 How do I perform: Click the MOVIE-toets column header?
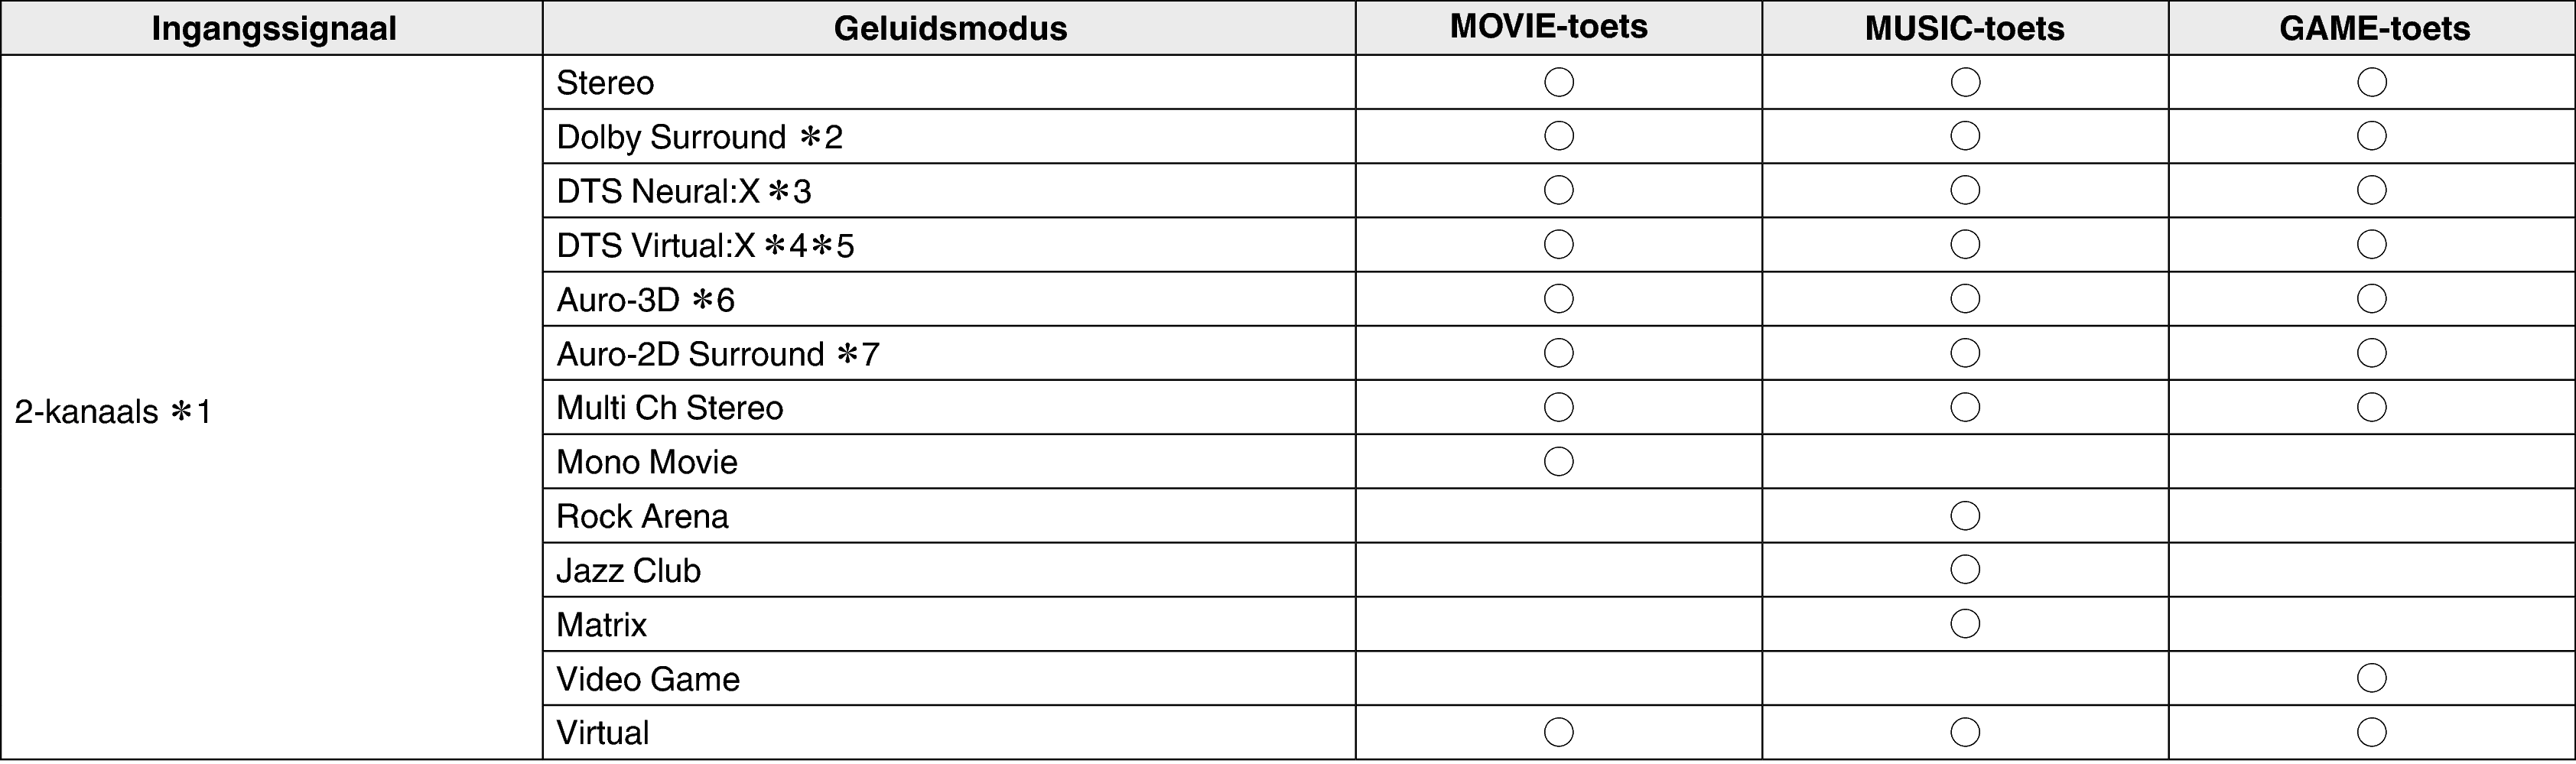[x=1548, y=27]
